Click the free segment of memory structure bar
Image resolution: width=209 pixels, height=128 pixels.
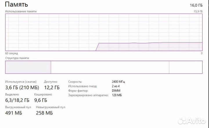(x=185, y=67)
